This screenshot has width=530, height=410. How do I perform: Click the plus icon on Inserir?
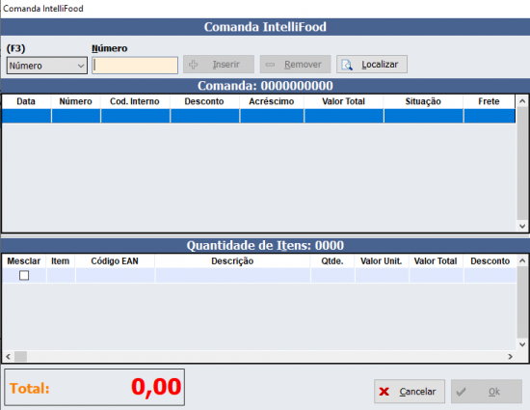[x=194, y=65]
